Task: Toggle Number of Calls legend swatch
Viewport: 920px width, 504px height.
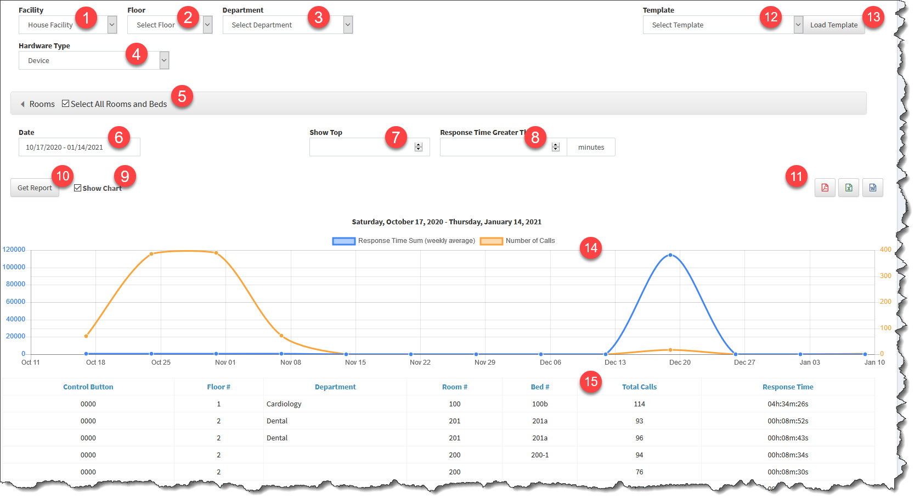Action: [x=492, y=241]
